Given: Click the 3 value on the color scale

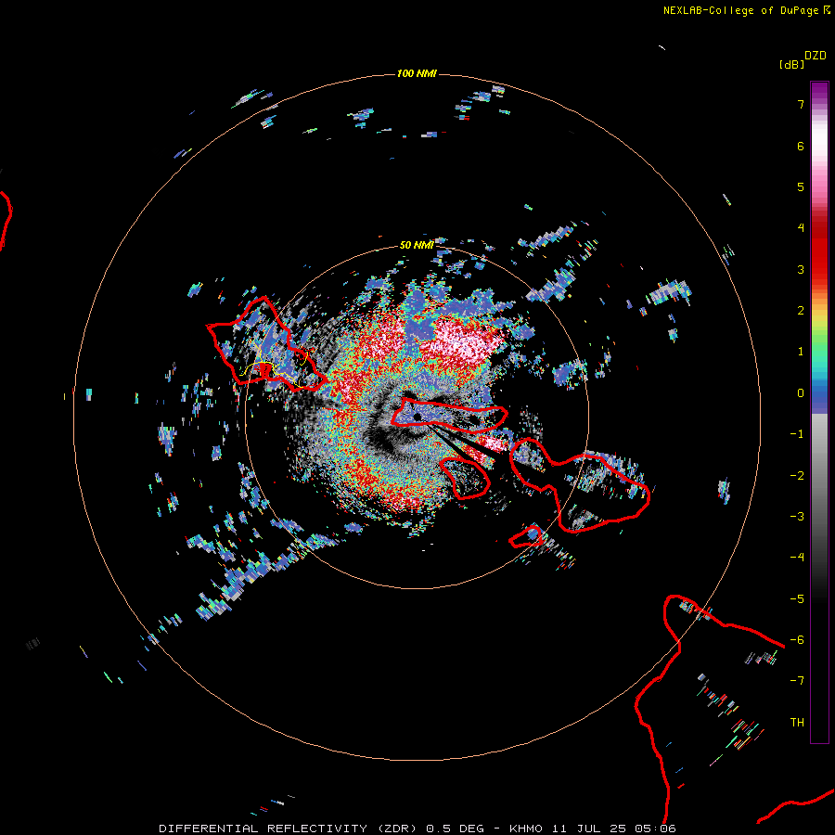Looking at the screenshot, I should pos(801,269).
